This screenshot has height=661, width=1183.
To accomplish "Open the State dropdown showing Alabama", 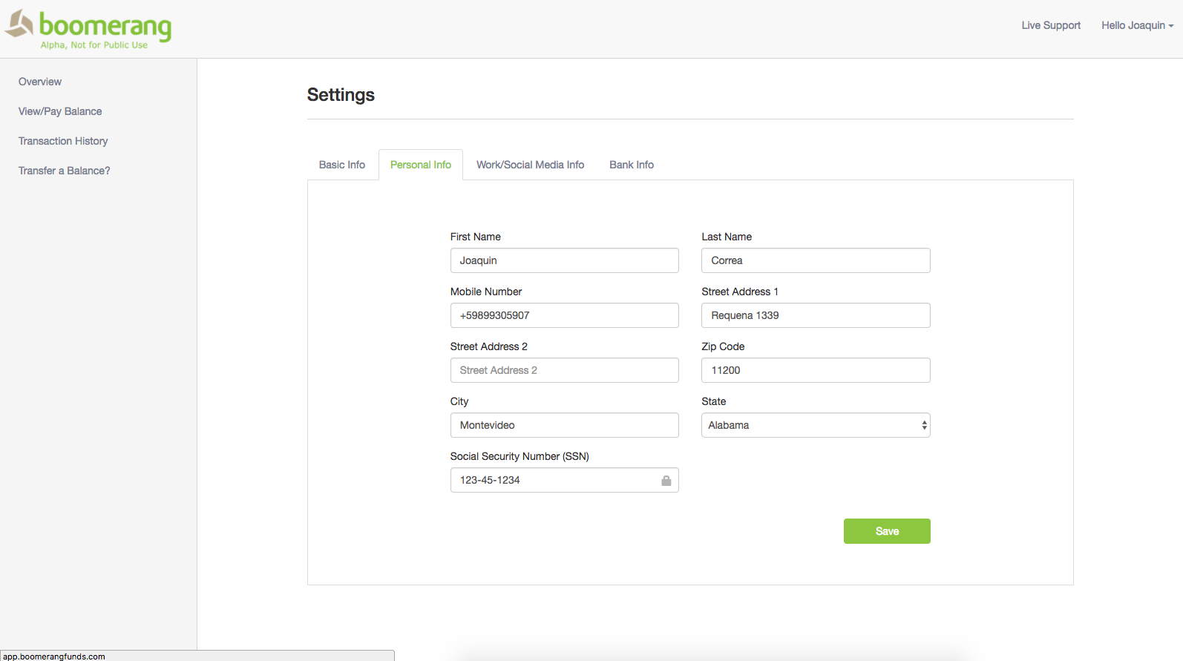I will click(x=816, y=425).
